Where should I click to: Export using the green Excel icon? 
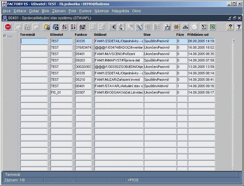pyautogui.click(x=213, y=27)
